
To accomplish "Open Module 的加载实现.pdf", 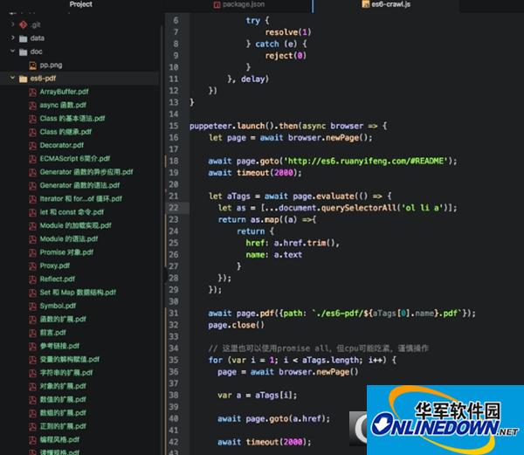I will (x=75, y=225).
